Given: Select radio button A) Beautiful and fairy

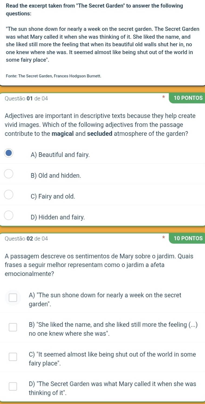Looking at the screenshot, I should pyautogui.click(x=9, y=153).
